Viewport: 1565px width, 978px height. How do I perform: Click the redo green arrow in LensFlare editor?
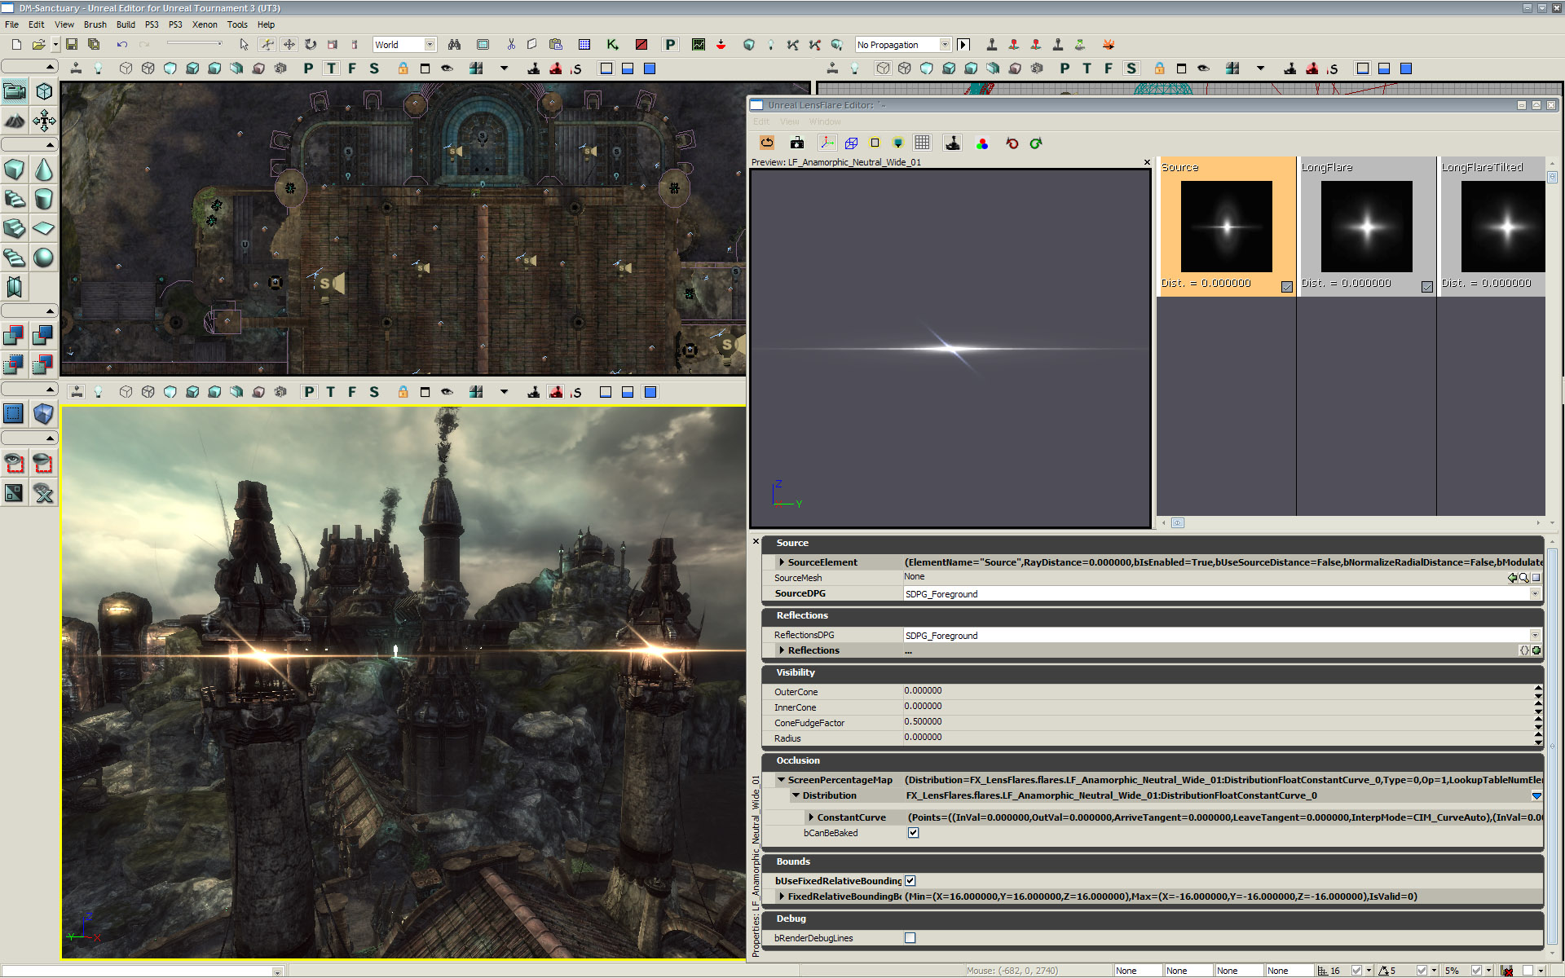[x=1036, y=143]
